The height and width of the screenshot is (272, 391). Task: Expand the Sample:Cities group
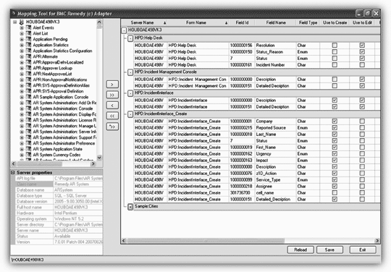[x=130, y=207]
